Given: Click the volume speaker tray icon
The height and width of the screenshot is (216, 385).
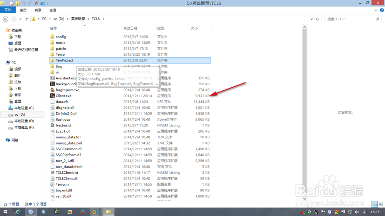Looking at the screenshot, I should pyautogui.click(x=357, y=212).
